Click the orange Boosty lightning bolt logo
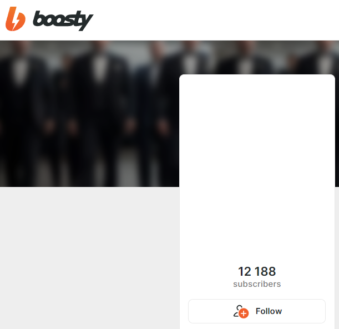339x329 pixels. (x=16, y=19)
